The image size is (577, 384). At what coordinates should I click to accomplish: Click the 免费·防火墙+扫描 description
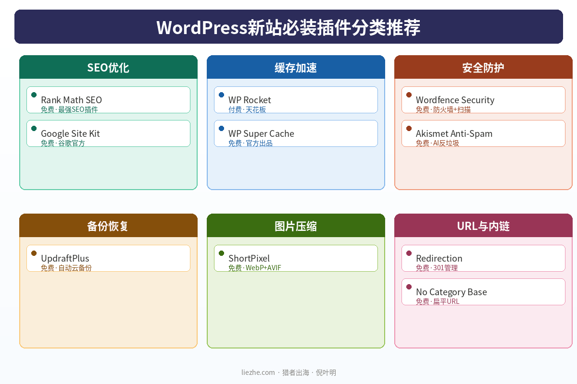[x=443, y=109]
